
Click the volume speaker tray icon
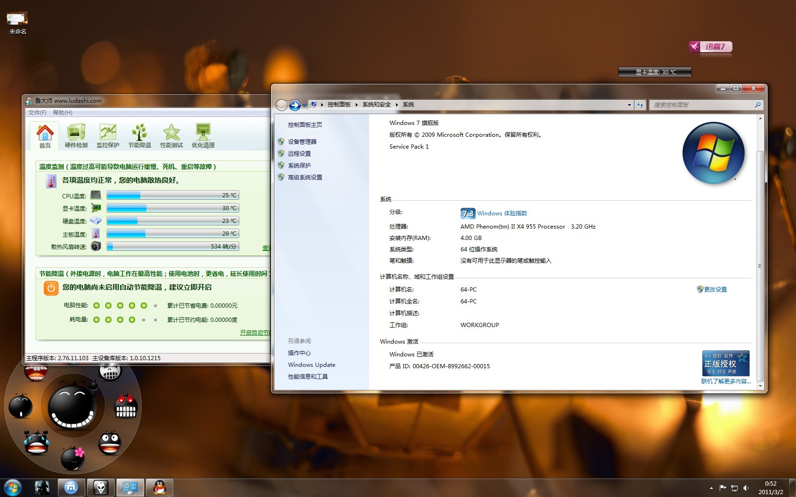point(746,488)
